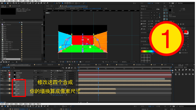Select the Hand tool in toolbar
Image resolution: width=196 pixels, height=110 pixels.
(x=8, y=3)
